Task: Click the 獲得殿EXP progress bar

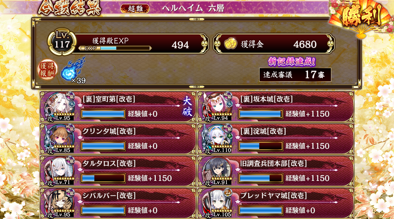Action: [x=115, y=48]
